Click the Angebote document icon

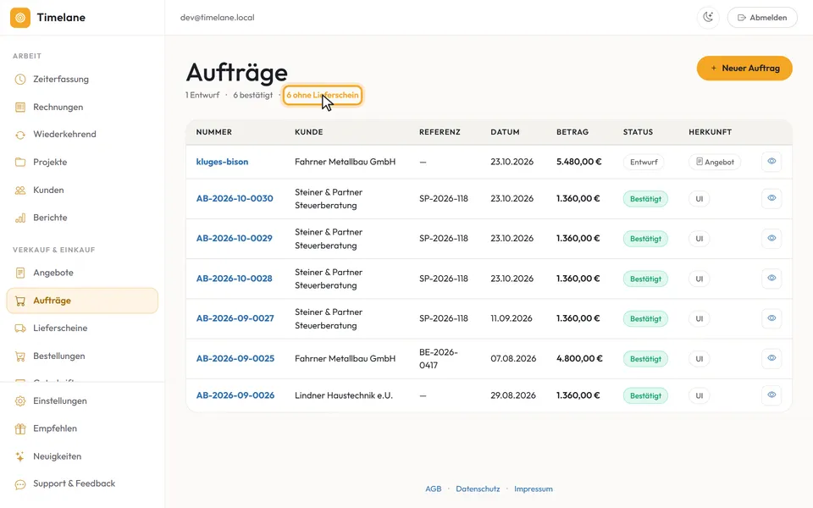pos(20,273)
